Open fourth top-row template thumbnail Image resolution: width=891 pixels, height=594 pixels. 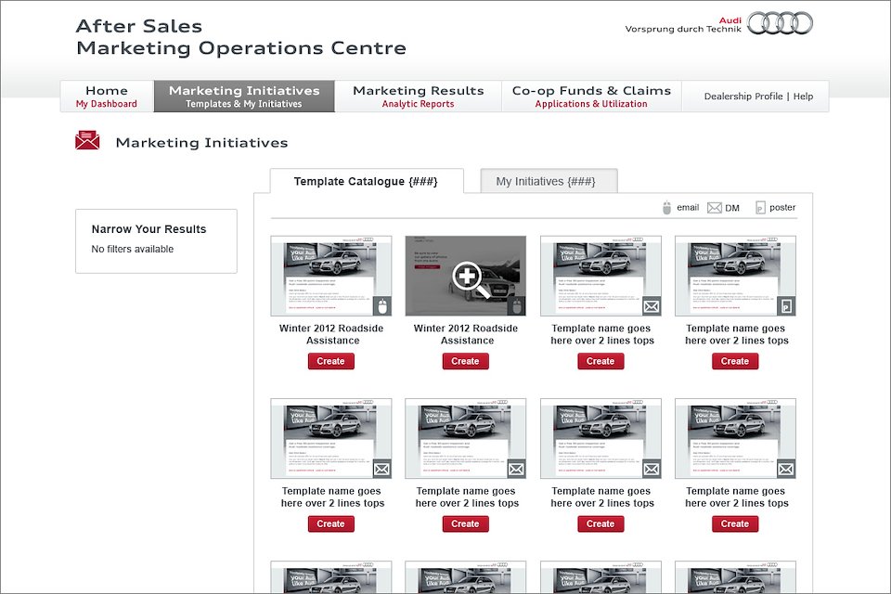[x=735, y=276]
